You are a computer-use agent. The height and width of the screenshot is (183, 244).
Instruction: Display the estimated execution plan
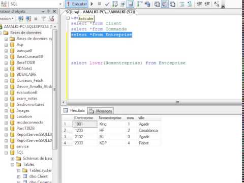point(115,4)
